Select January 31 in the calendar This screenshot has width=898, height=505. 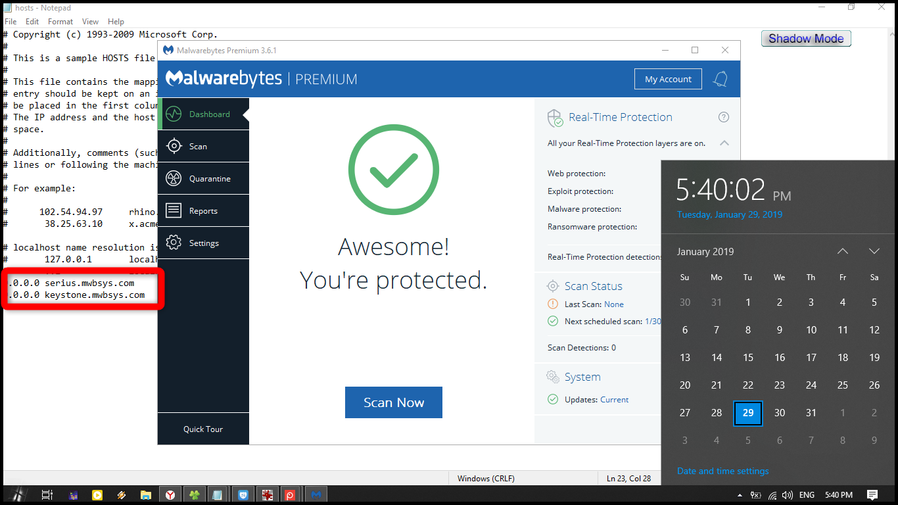point(811,413)
